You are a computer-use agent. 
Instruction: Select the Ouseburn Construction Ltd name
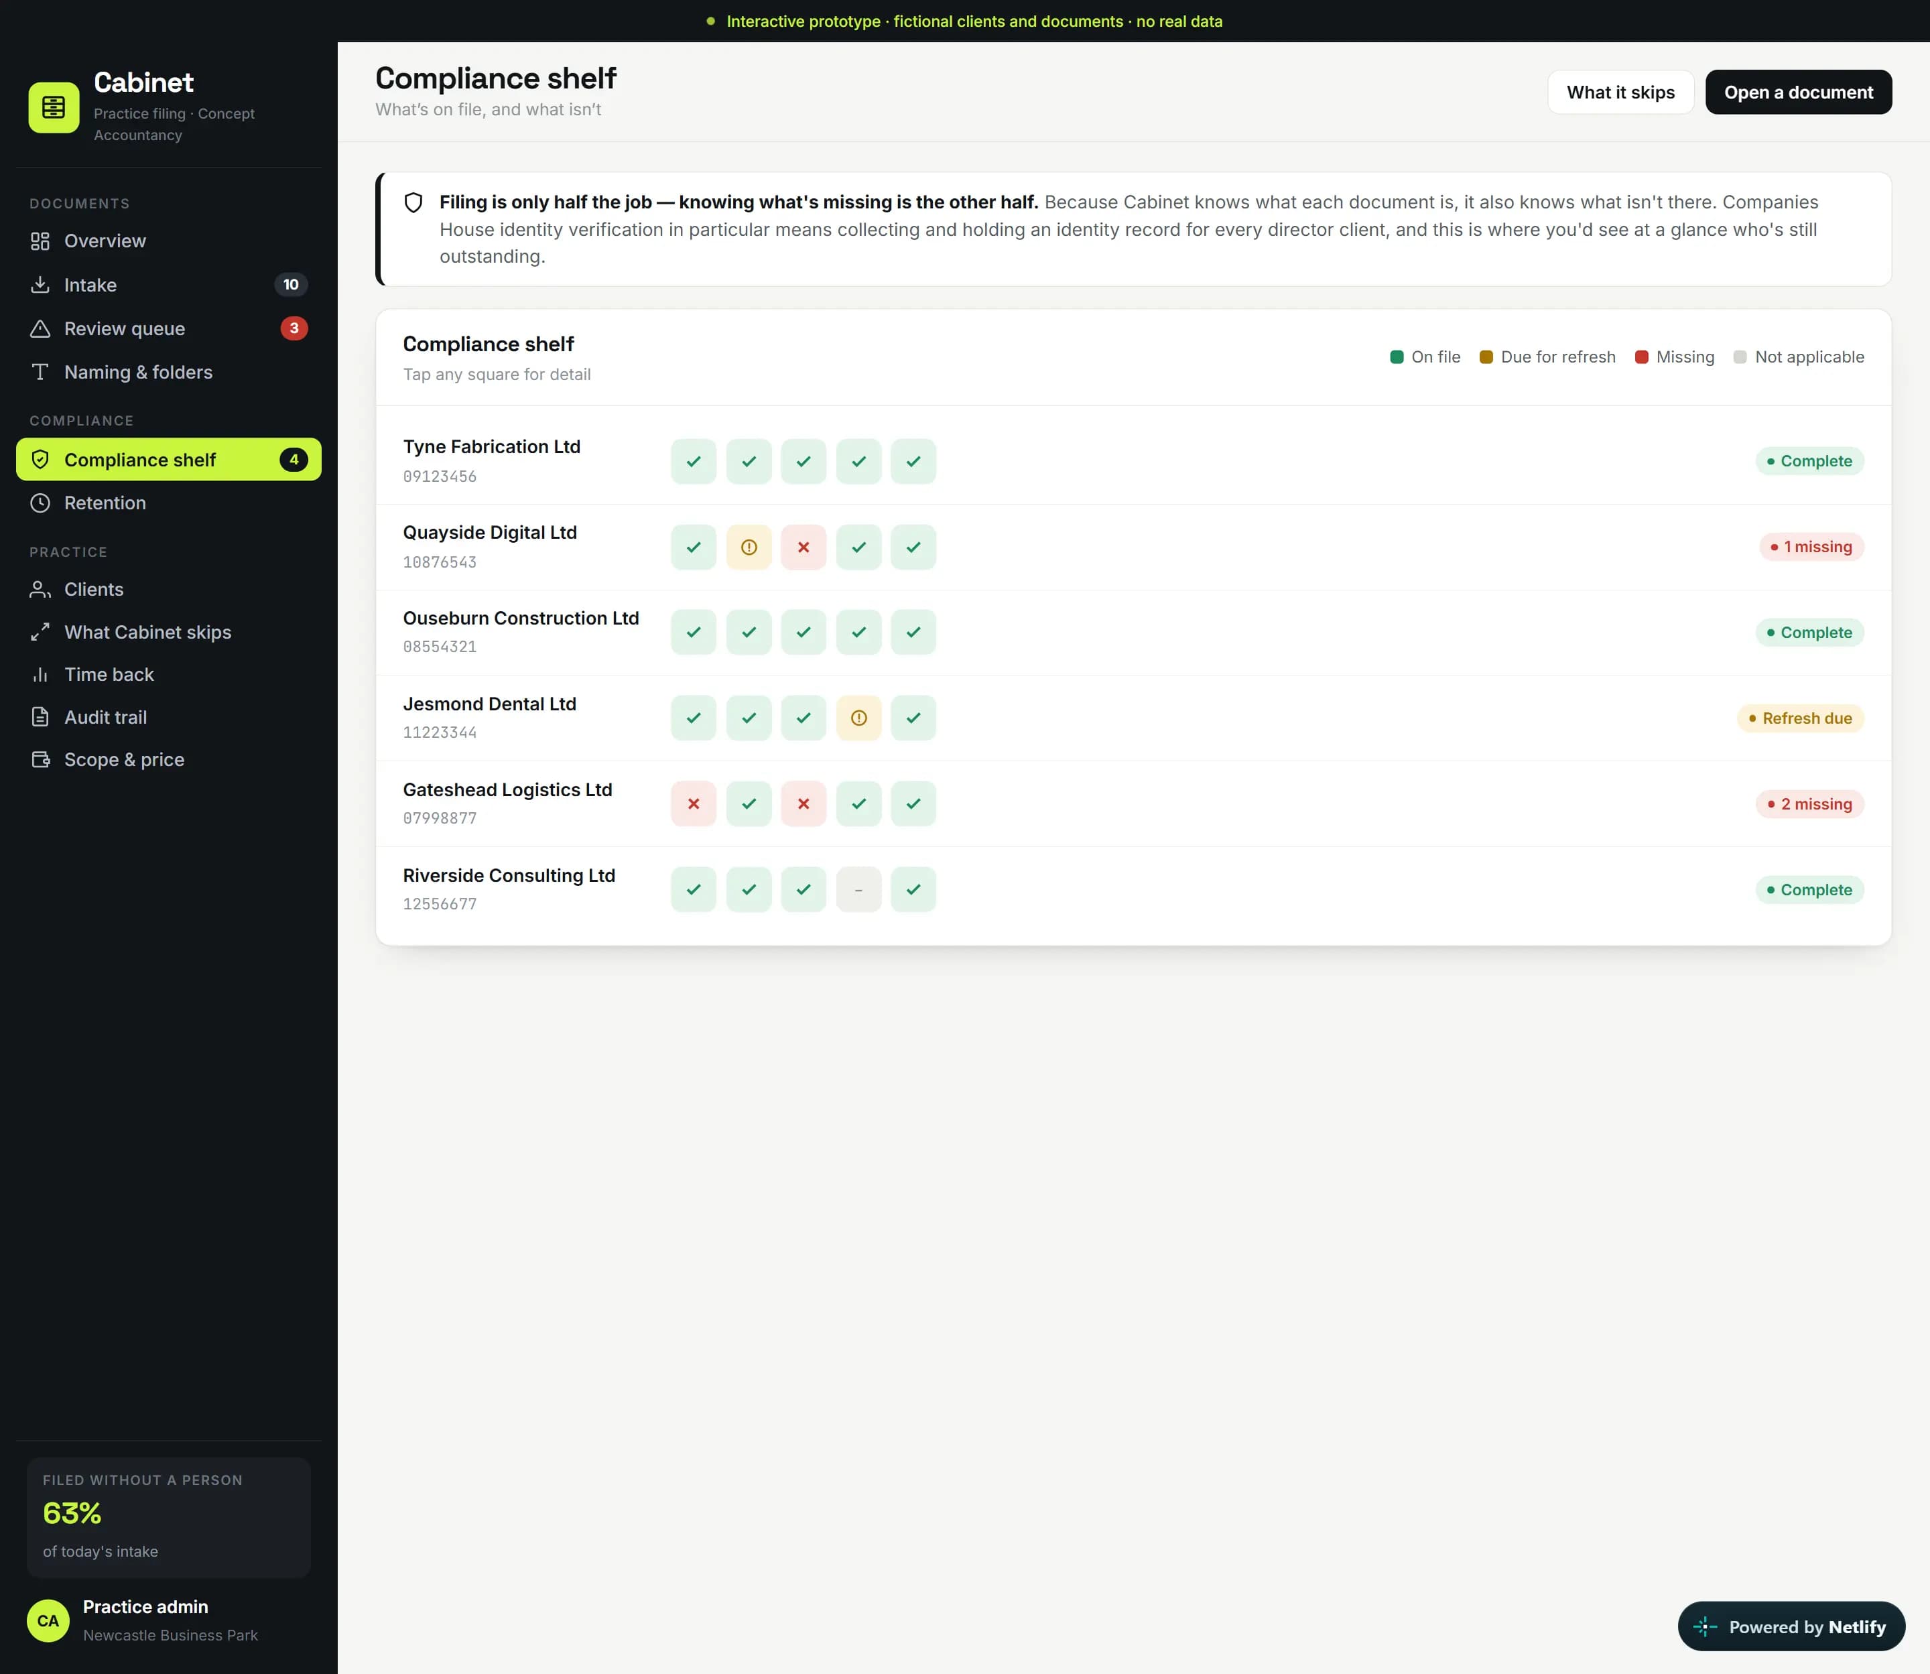point(521,619)
